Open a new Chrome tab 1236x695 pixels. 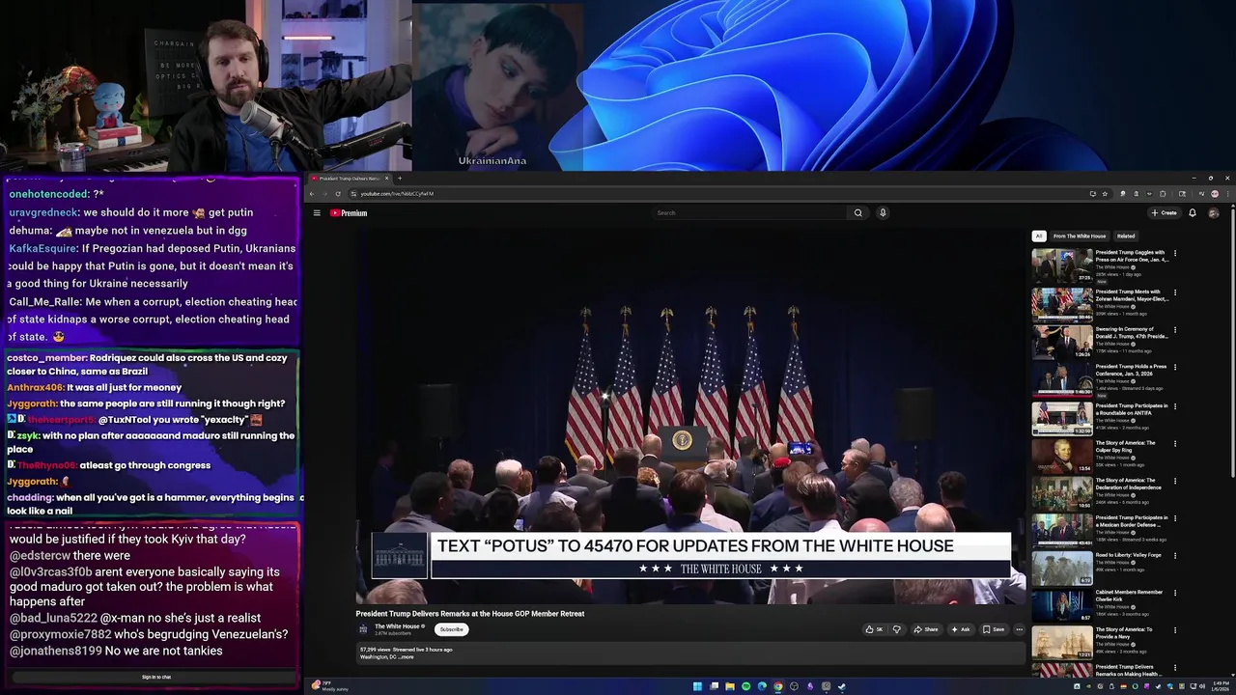(400, 179)
